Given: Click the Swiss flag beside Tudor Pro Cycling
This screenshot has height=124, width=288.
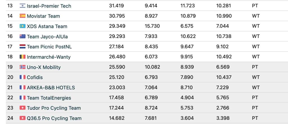Looking at the screenshot, I should 22,108.
